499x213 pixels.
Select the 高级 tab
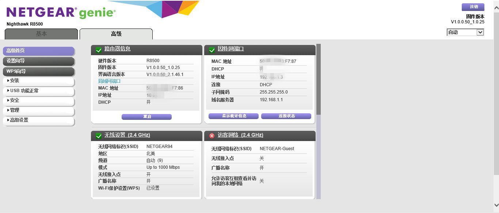(x=116, y=33)
